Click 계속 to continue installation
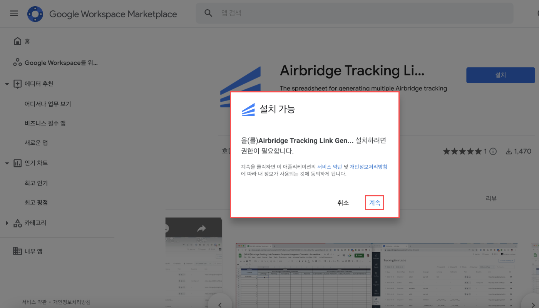Screen dimensions: 539x308 pyautogui.click(x=375, y=203)
